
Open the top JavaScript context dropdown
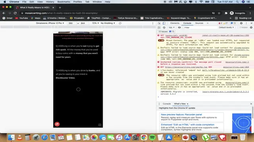[x=171, y=28]
